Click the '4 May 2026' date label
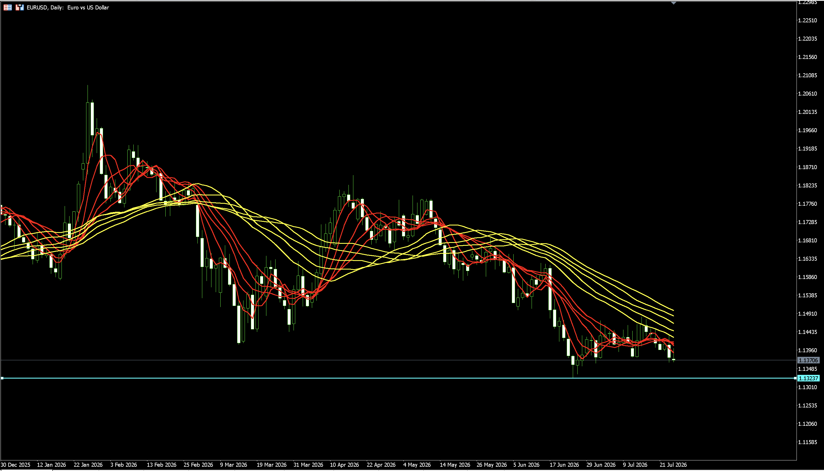Image resolution: width=824 pixels, height=471 pixels. (x=417, y=465)
